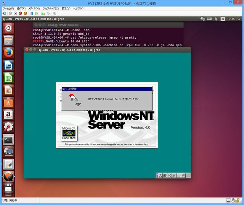Click the green Reset VM icon

pyautogui.click(x=37, y=14)
